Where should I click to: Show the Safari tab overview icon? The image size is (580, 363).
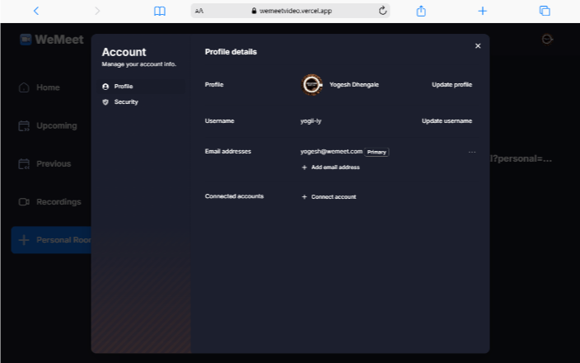point(545,11)
